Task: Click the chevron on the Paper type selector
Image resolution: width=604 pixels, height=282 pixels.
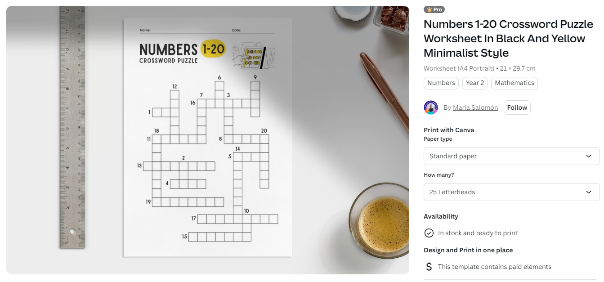Action: (x=589, y=156)
